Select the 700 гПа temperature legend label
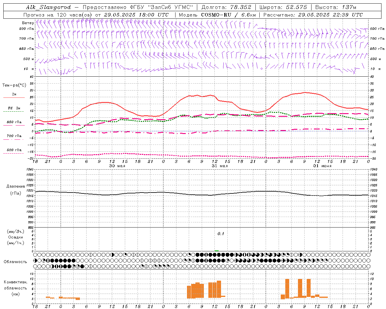 coord(14,136)
